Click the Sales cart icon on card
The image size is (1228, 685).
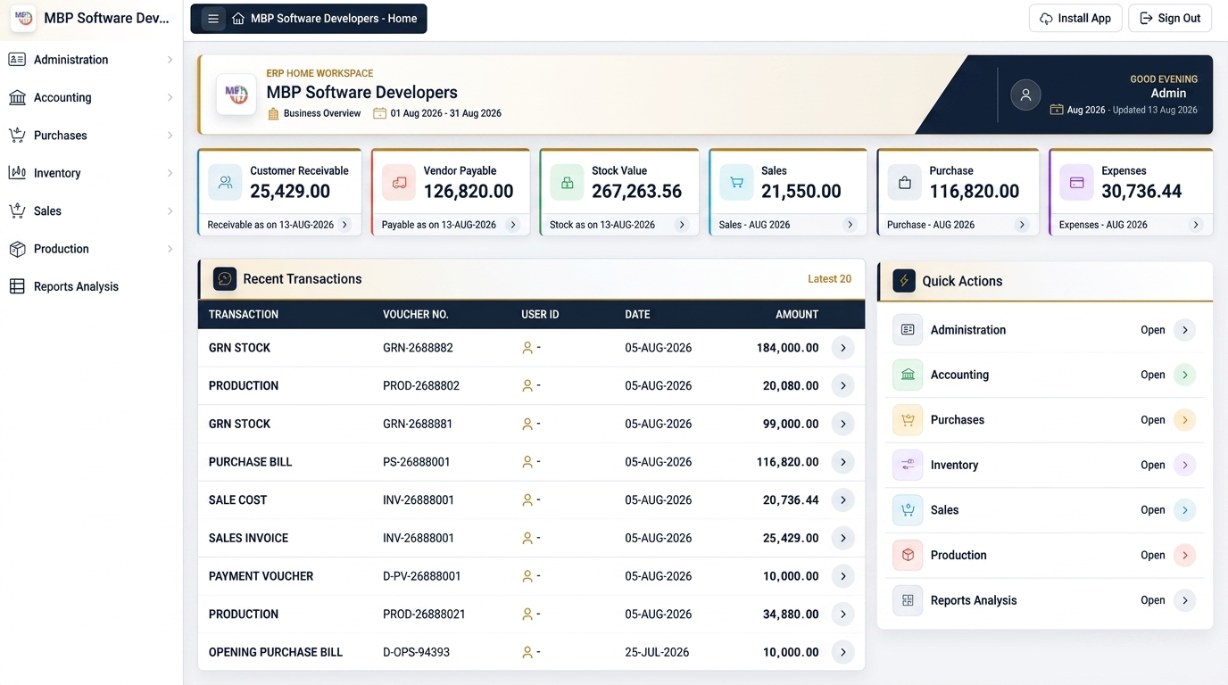coord(736,182)
